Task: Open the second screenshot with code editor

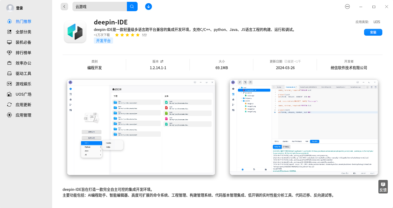Action: click(x=304, y=127)
